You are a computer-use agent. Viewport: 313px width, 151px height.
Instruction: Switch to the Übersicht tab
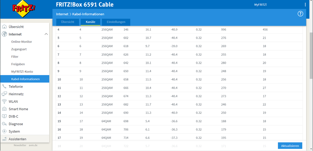67,22
